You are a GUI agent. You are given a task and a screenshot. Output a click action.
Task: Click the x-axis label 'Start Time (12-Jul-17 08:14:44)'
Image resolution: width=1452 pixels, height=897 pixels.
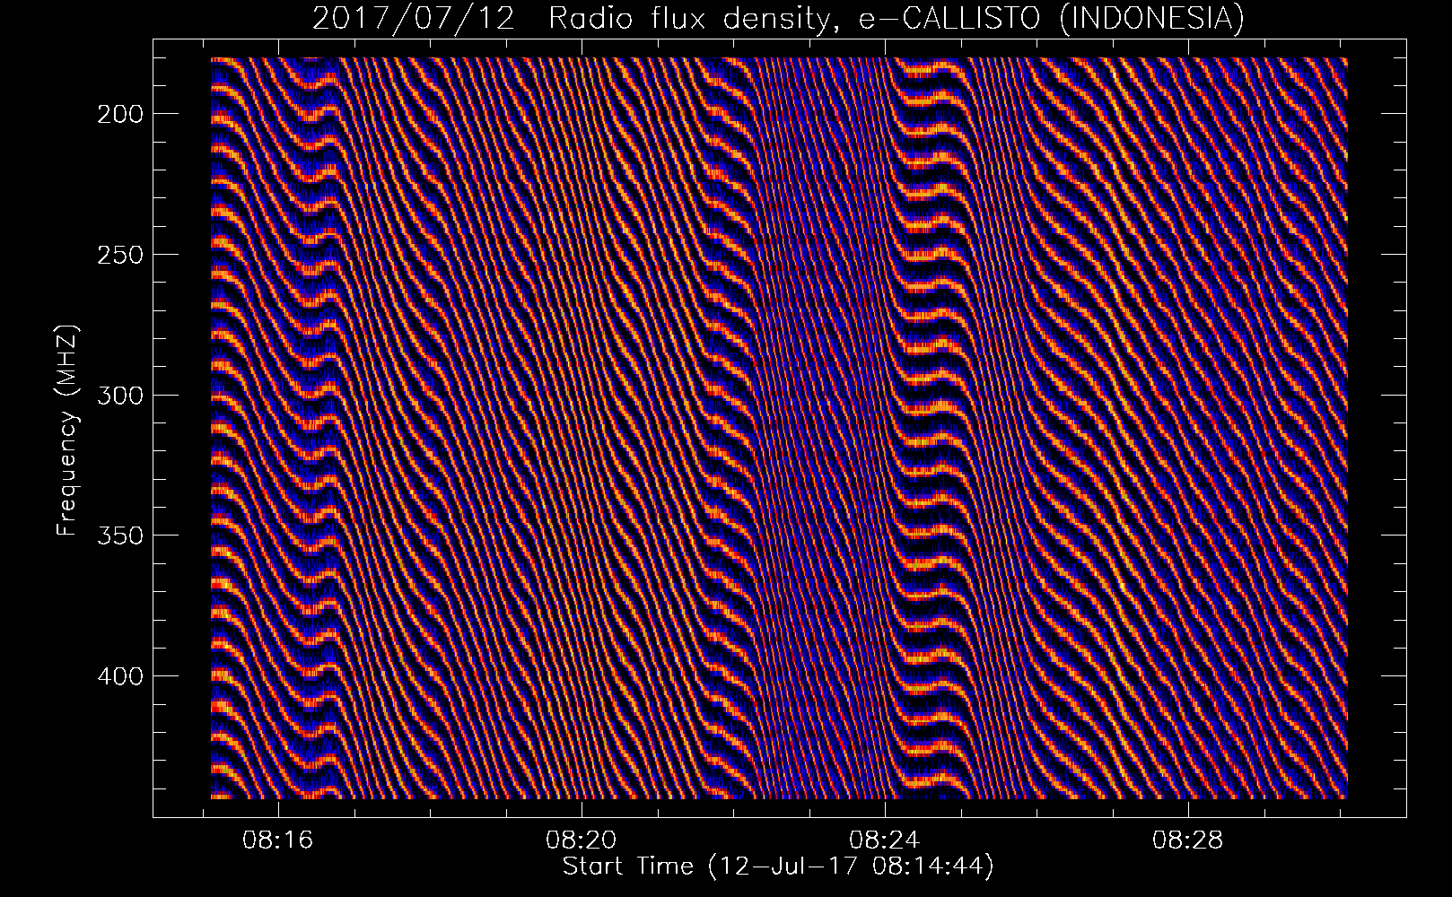pos(778,867)
